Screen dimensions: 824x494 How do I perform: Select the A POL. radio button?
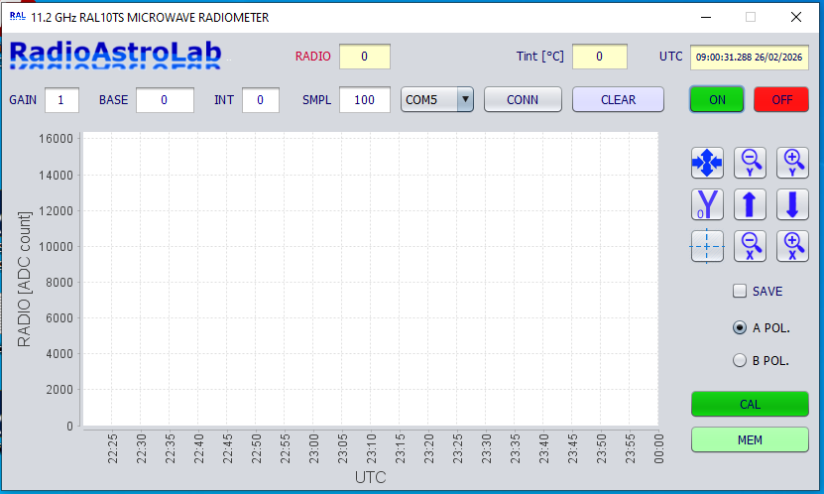pos(739,327)
